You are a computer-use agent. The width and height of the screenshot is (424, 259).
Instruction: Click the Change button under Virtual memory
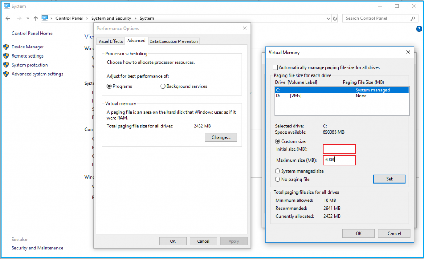tap(221, 137)
